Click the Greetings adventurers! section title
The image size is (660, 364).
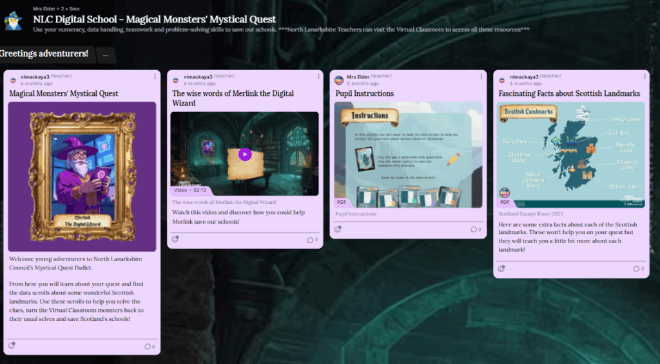[45, 53]
